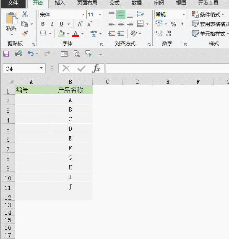Switch to the 数据 Data tab
The height and width of the screenshot is (239, 229).
(x=137, y=3)
